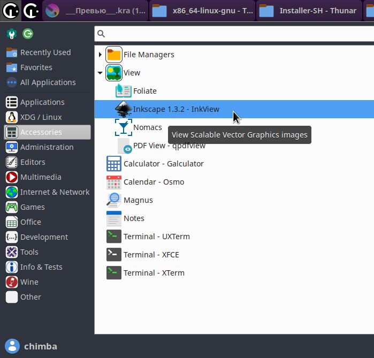The image size is (374, 358).
Task: Click 'Terminal - XFCE' label
Action: (x=151, y=255)
